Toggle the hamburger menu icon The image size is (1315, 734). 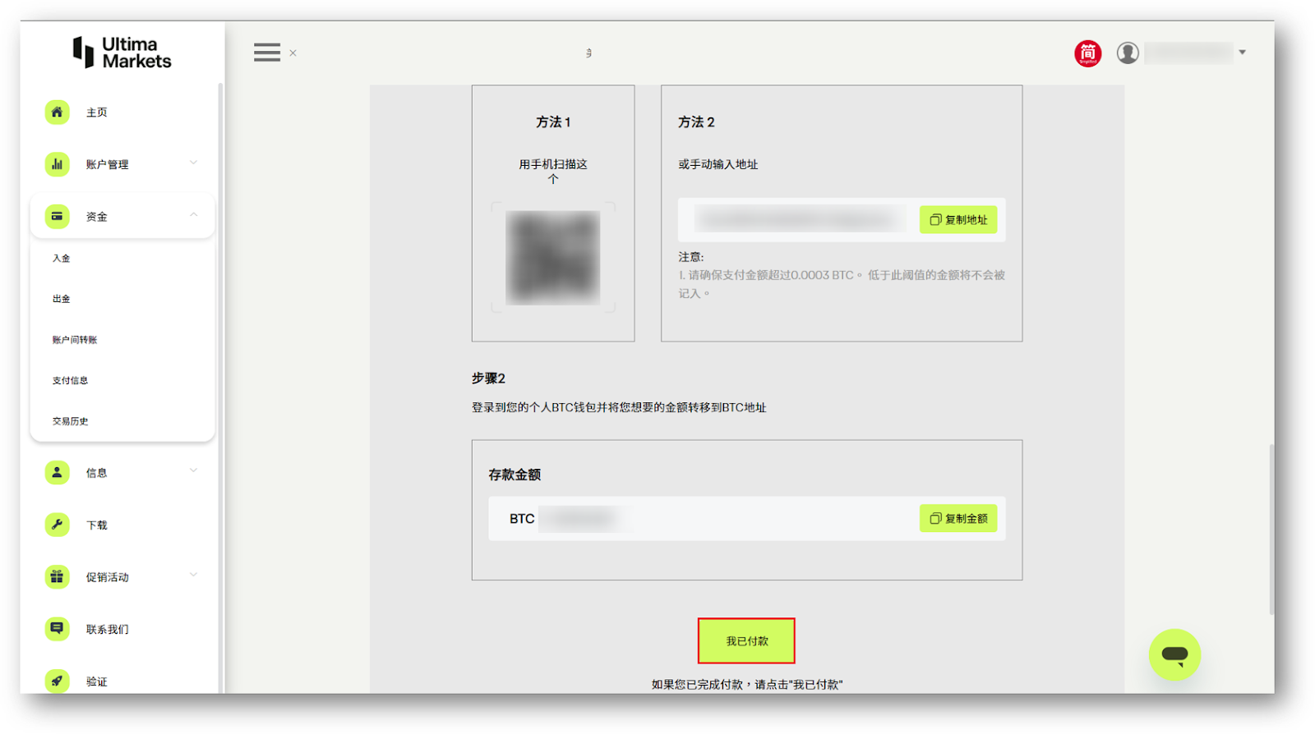click(267, 53)
